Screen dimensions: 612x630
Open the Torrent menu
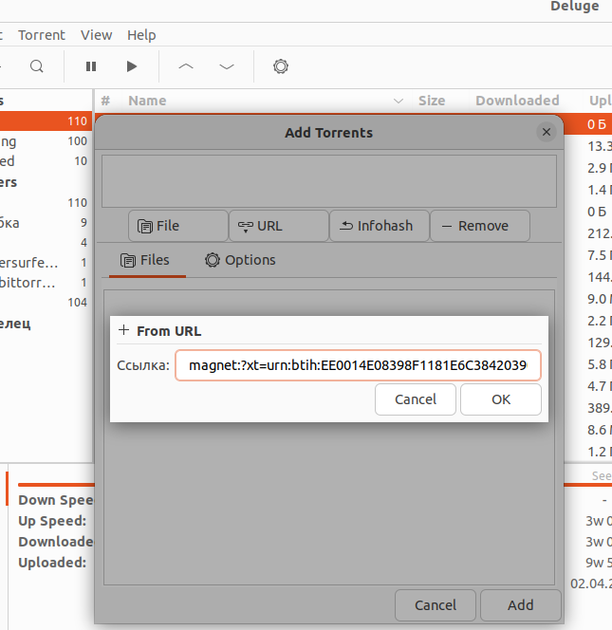click(42, 35)
